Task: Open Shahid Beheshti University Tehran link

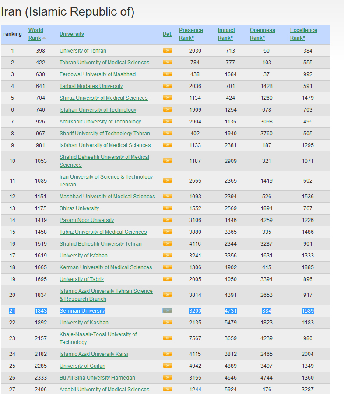Action: click(x=101, y=243)
